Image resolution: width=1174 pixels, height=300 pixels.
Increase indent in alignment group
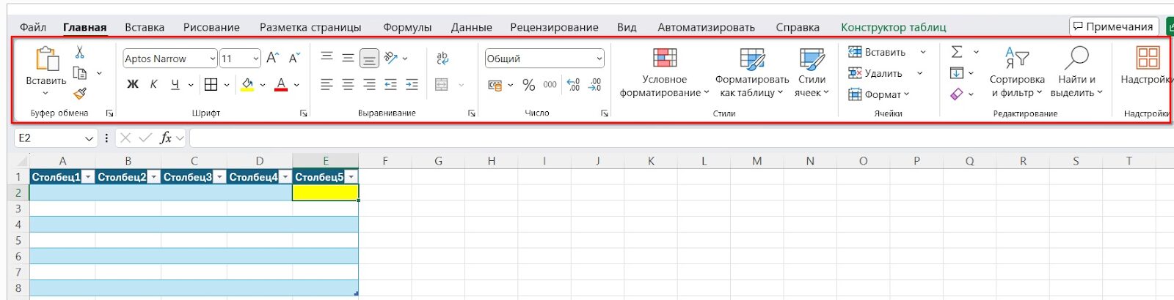point(412,85)
